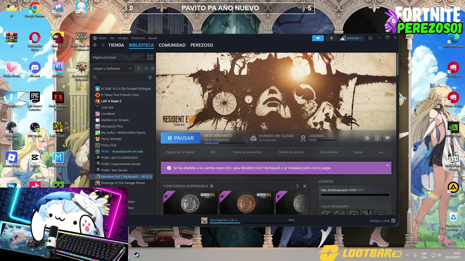Screen dimensions: 465x261
Task: Open Steam notifications bell
Action: [x=331, y=38]
